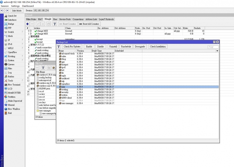
Task: Open MetaROUTER in sidebar
Action: tap(14, 93)
